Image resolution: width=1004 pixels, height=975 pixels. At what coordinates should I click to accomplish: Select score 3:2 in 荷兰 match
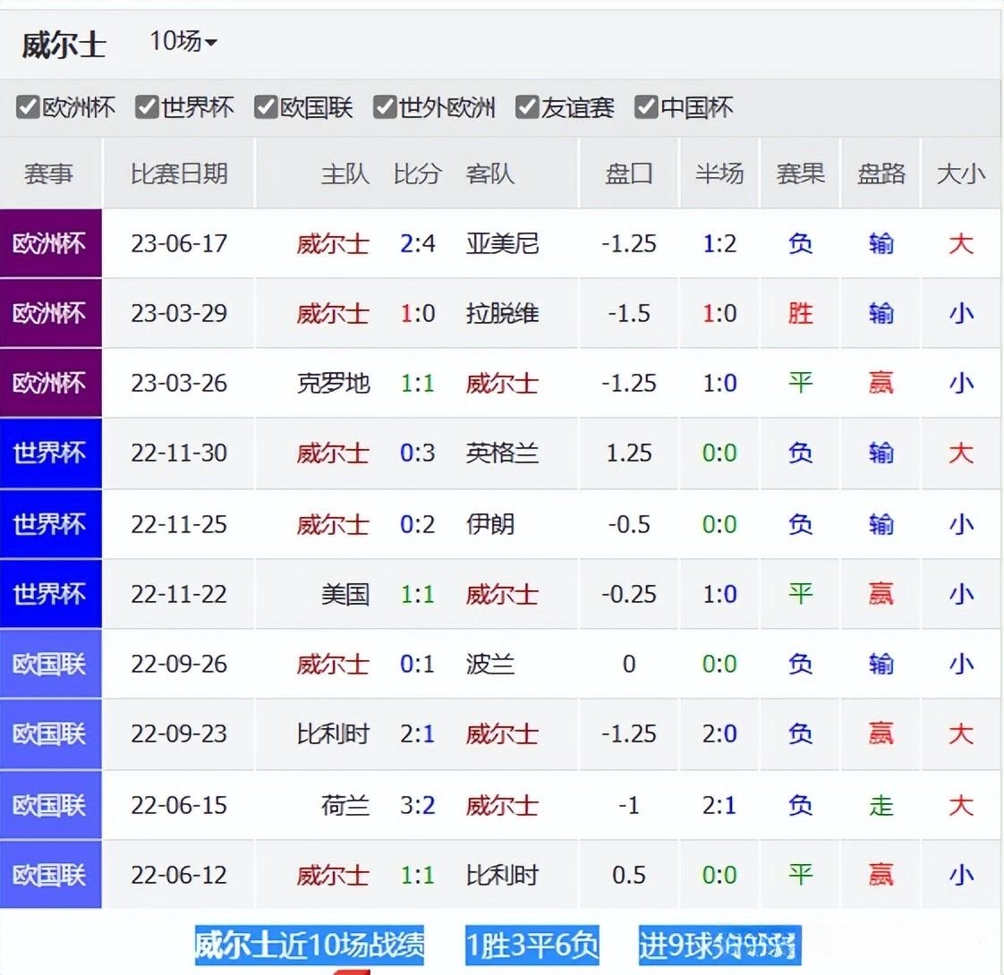[x=418, y=805]
